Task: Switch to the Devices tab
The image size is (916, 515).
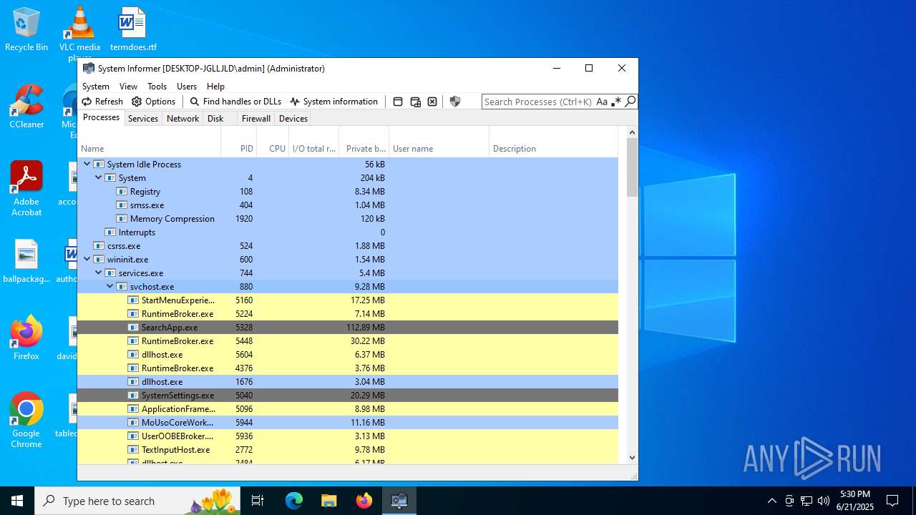Action: point(293,119)
